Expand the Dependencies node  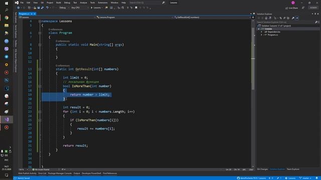pos(261,32)
